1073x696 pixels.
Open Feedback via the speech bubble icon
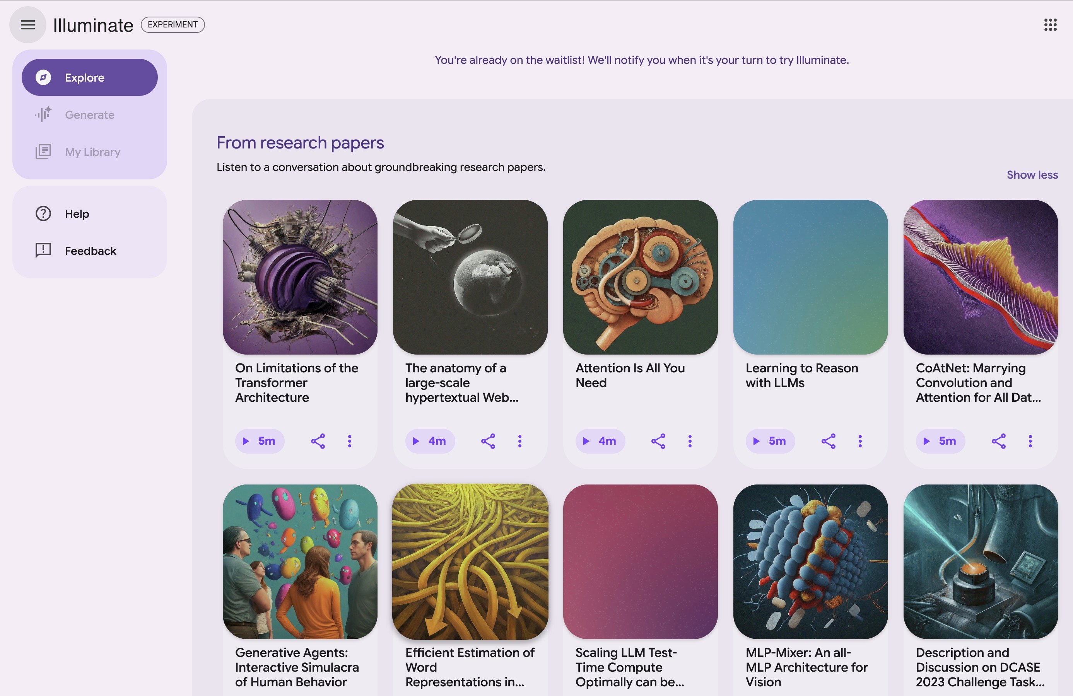(43, 251)
